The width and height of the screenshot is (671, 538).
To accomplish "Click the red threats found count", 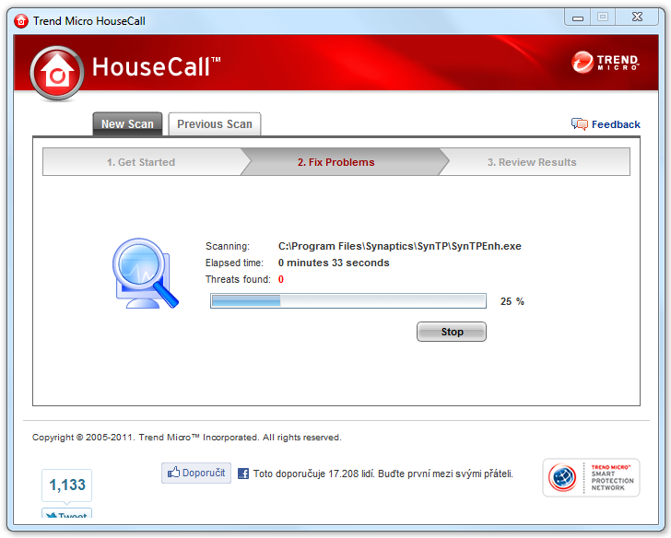I will [281, 279].
